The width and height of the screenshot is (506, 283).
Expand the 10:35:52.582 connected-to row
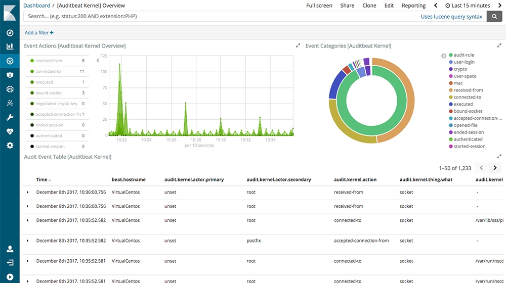(27, 220)
